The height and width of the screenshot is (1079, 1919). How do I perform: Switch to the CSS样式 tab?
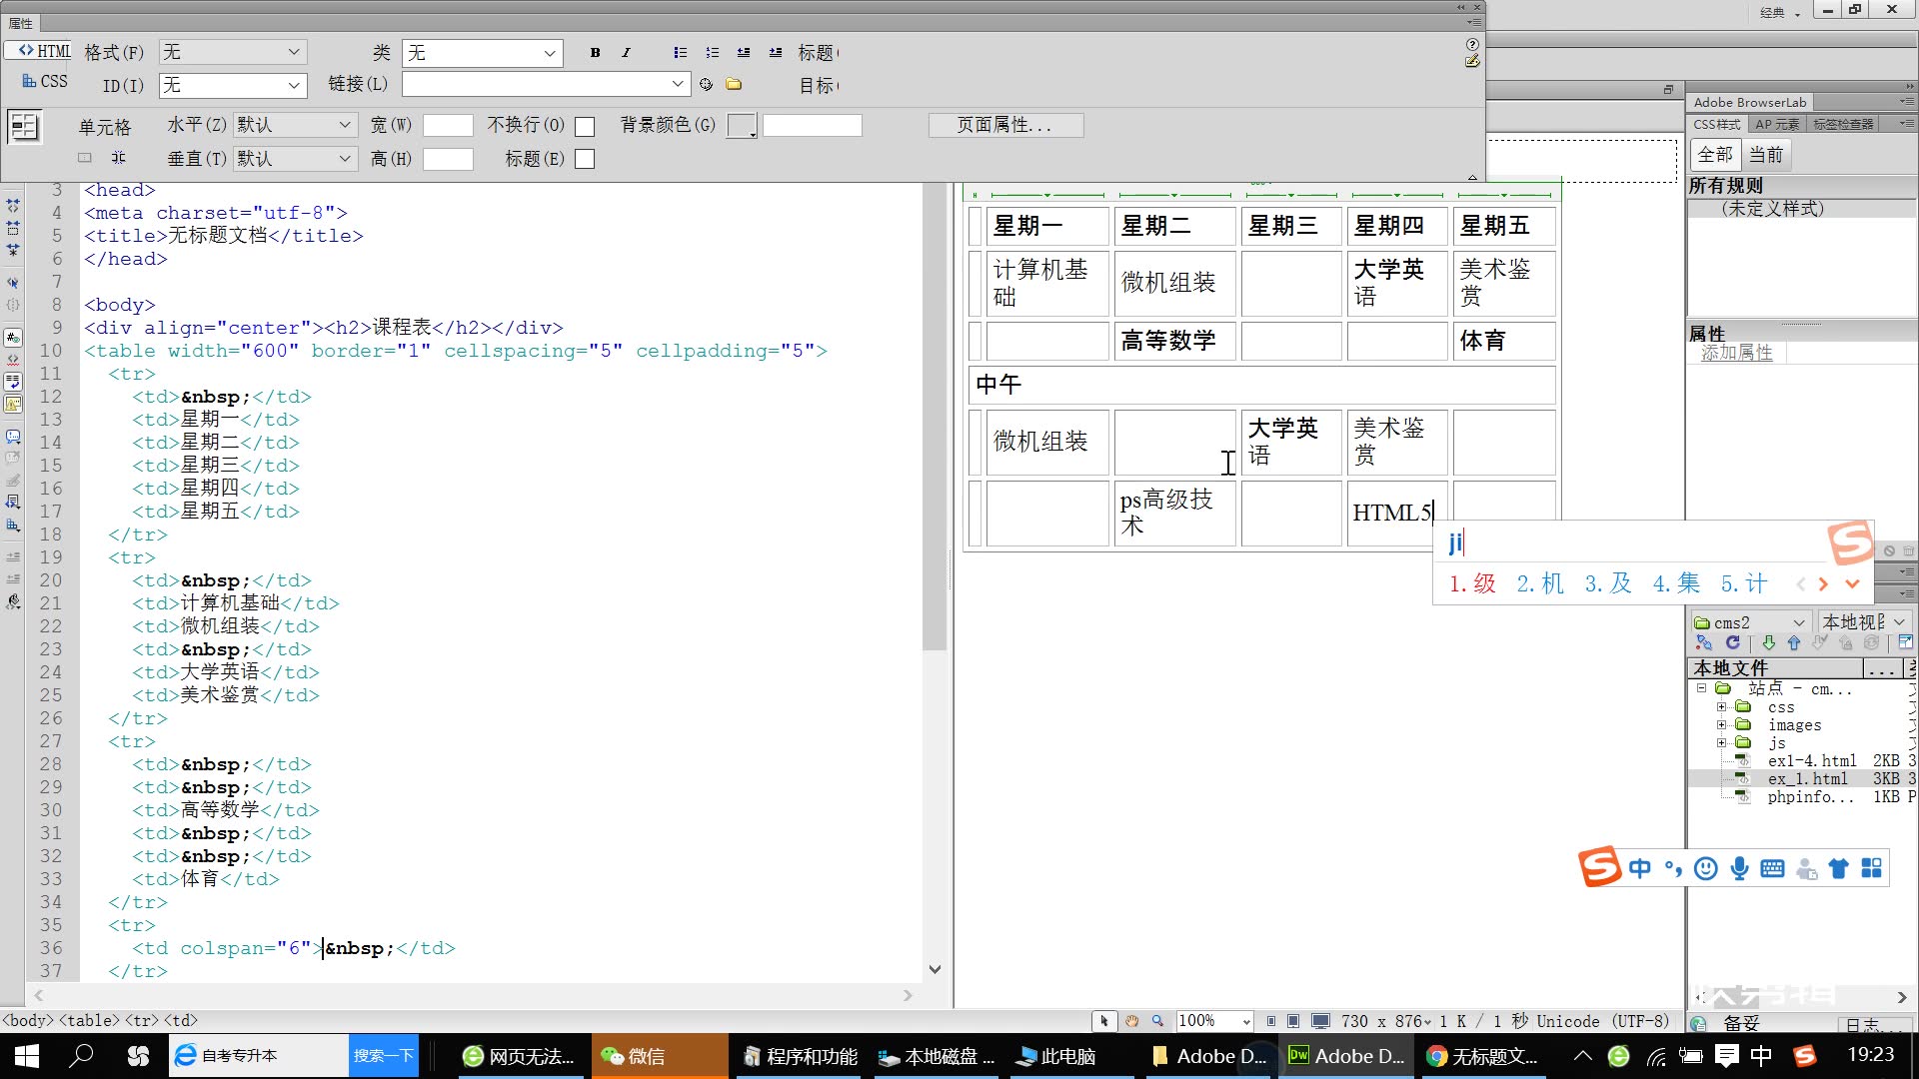pos(1717,124)
